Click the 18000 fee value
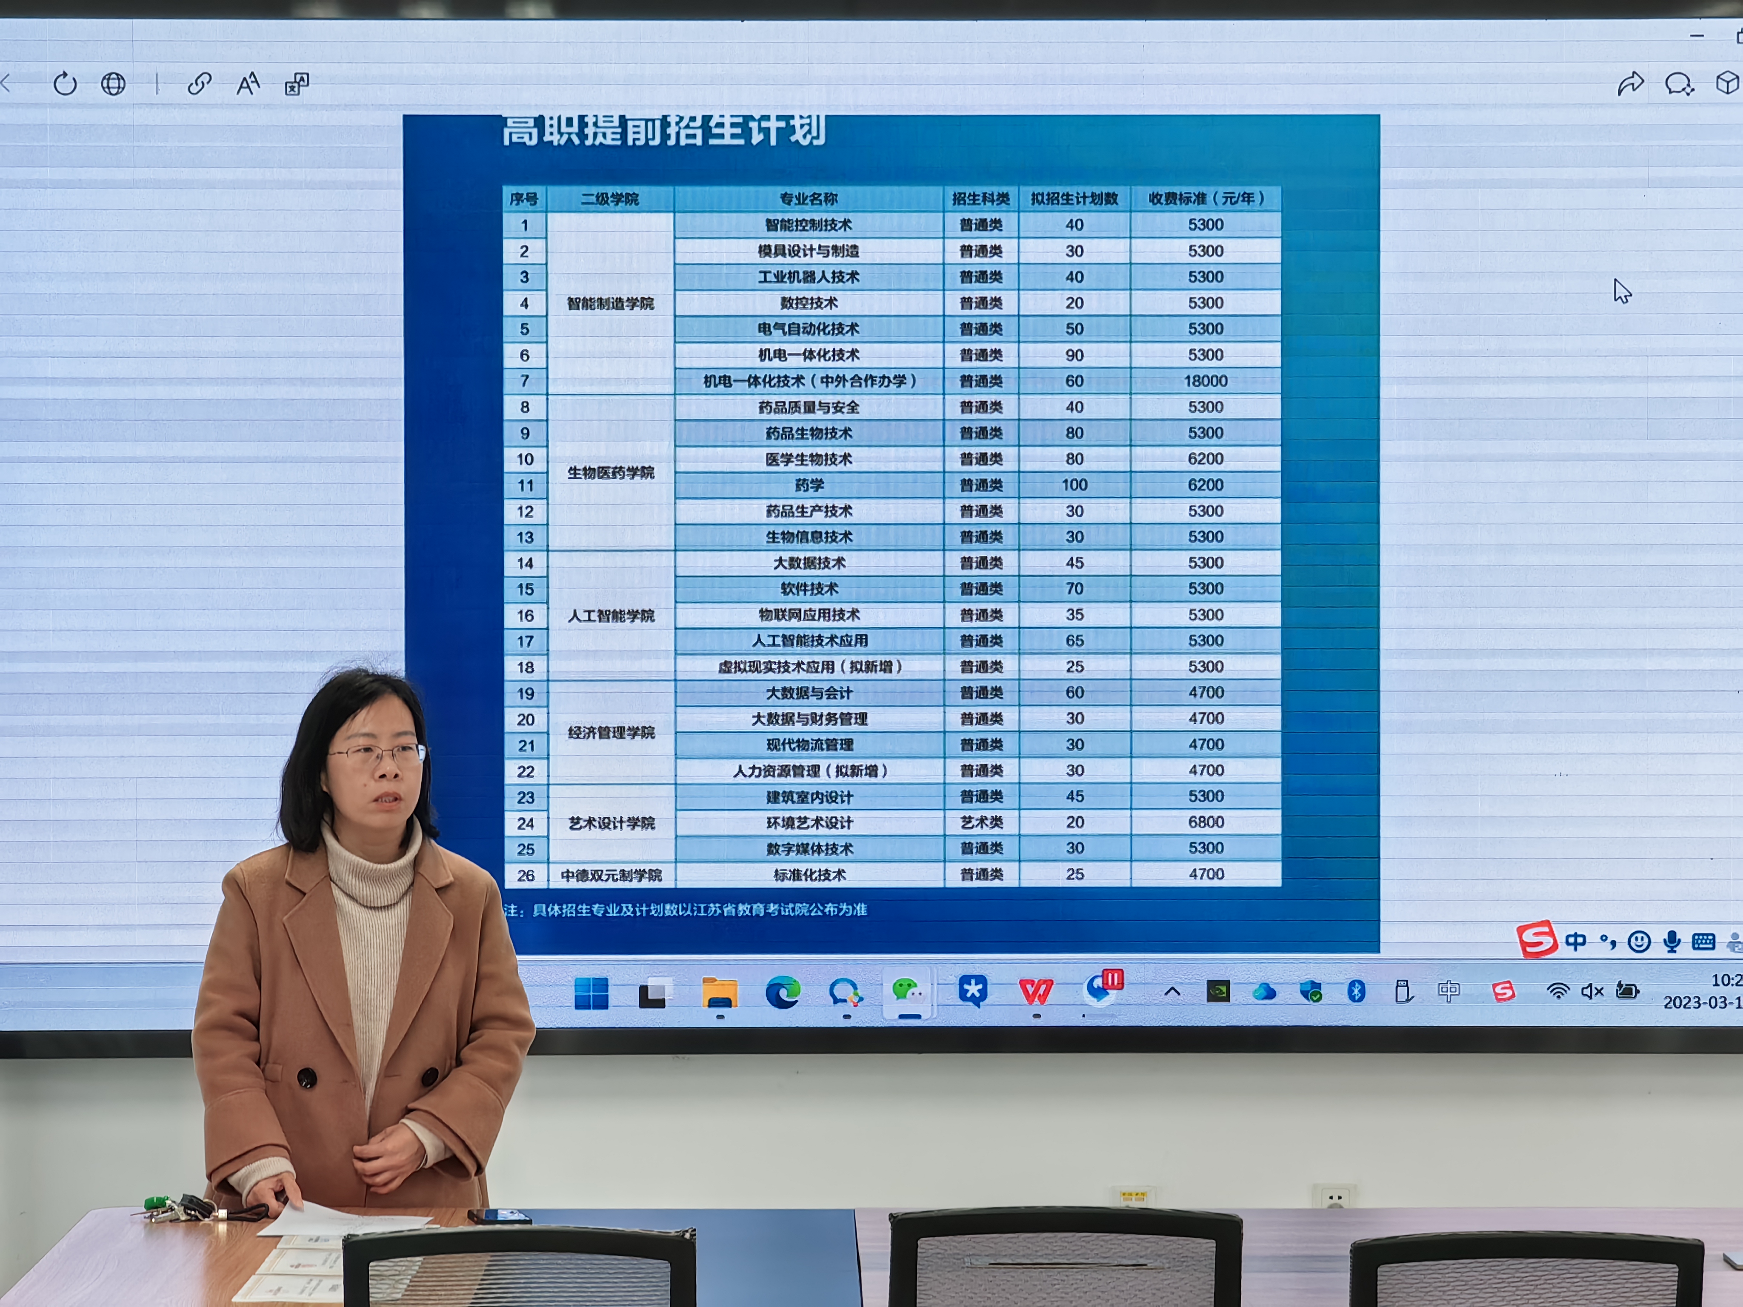This screenshot has height=1307, width=1743. click(x=1206, y=381)
